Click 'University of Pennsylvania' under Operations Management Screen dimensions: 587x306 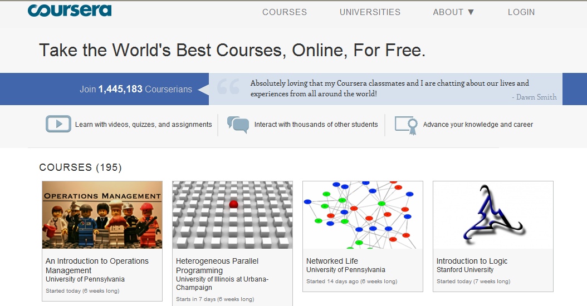click(85, 279)
